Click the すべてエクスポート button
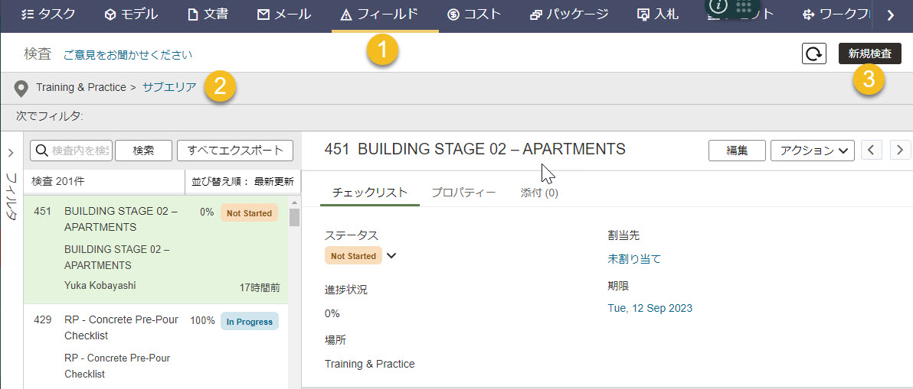913x389 pixels. coord(234,151)
